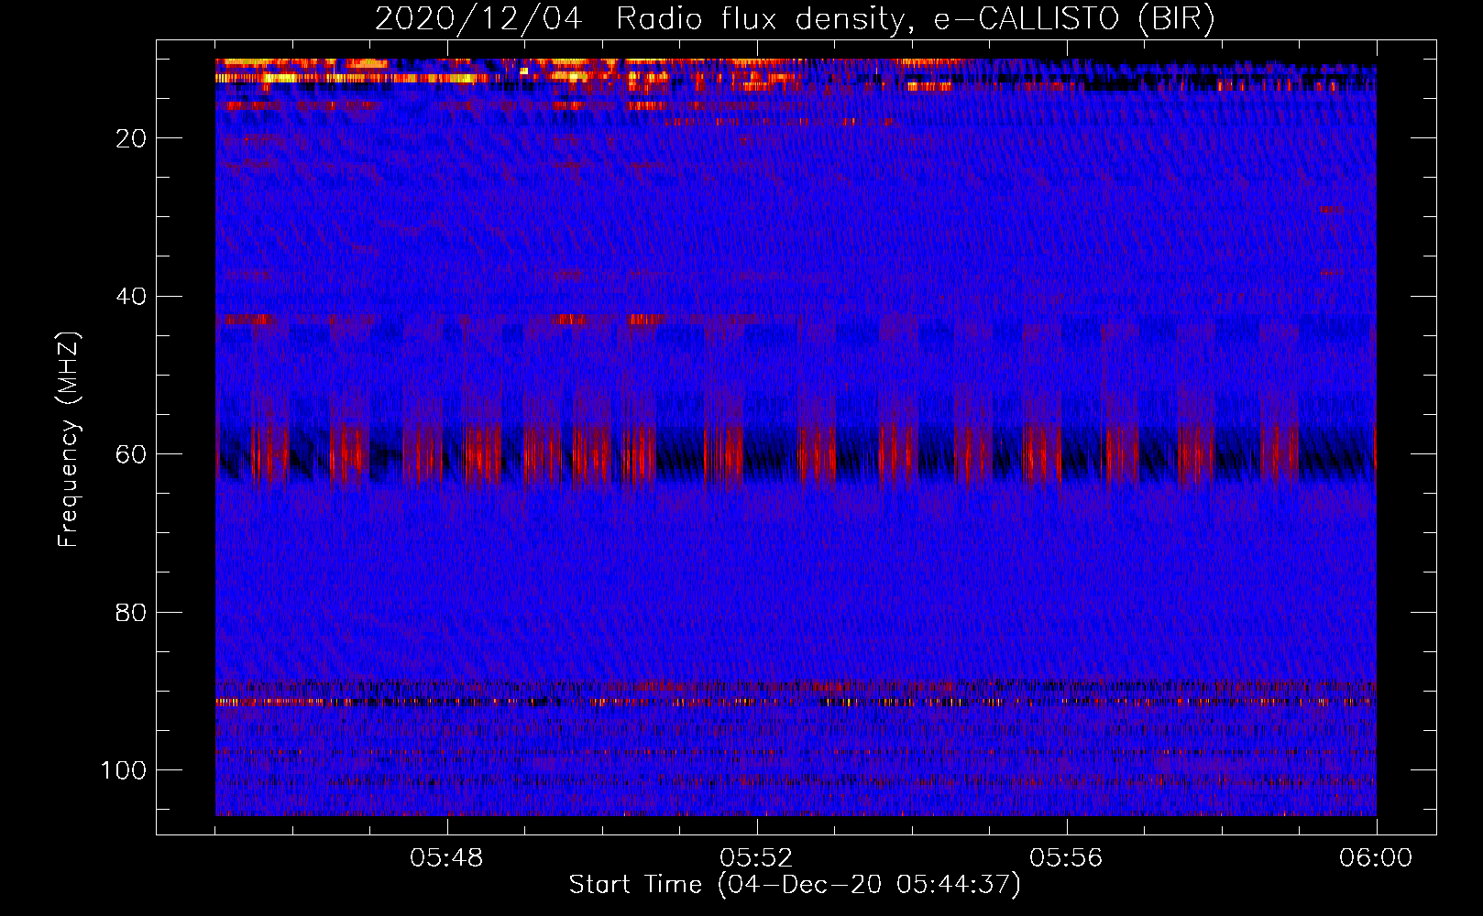Click the 80 frequency tick label

[131, 612]
